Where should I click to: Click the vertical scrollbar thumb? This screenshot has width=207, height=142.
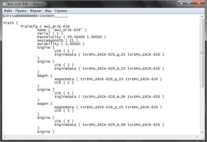tap(202, 53)
